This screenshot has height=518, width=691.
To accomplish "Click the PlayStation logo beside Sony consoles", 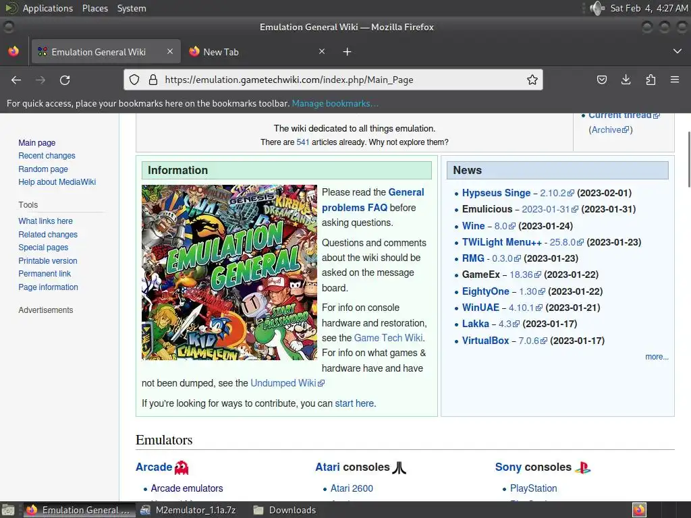I will pyautogui.click(x=582, y=467).
